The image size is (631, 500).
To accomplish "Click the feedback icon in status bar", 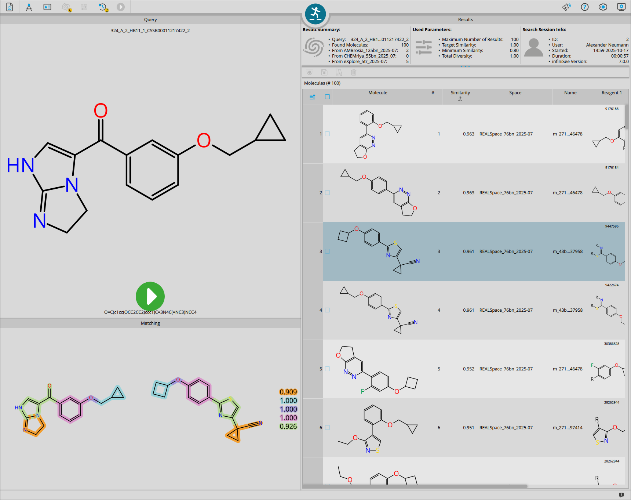I will (x=621, y=495).
